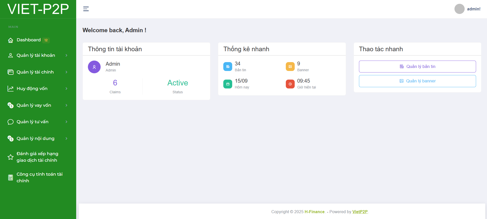Toggle the sidebar hamburger menu
Image resolution: width=487 pixels, height=219 pixels.
[x=86, y=9]
